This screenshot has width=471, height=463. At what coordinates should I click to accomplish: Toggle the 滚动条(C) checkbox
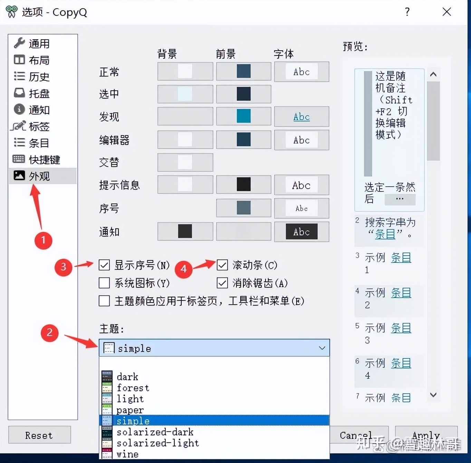pos(222,265)
